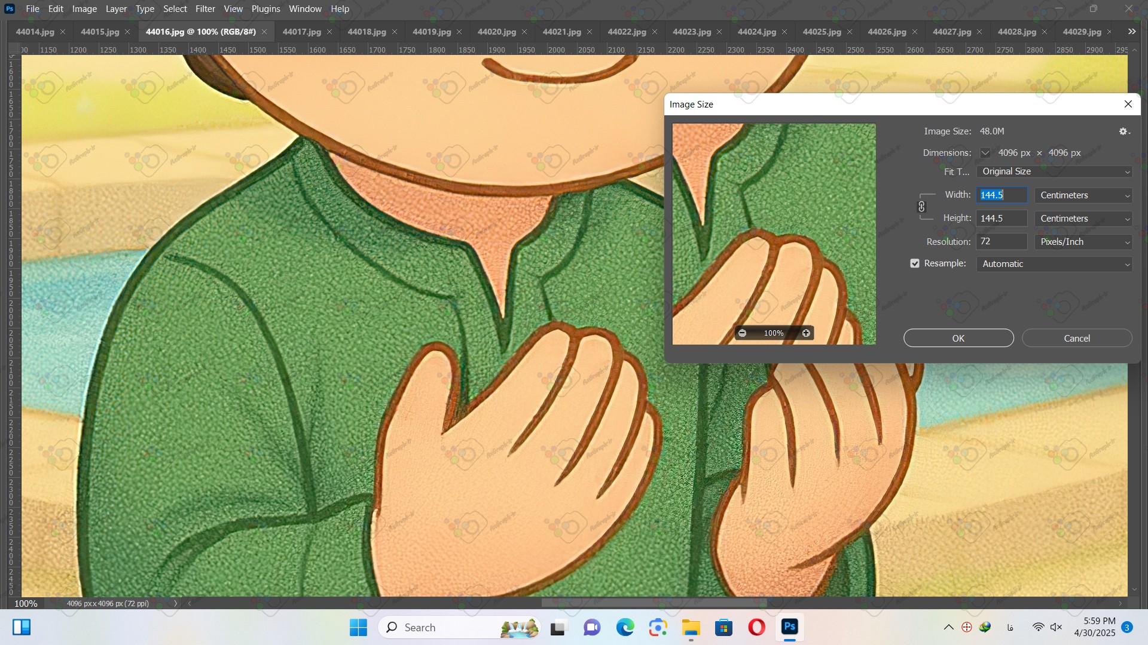
Task: Open the Layer menu
Action: [116, 9]
